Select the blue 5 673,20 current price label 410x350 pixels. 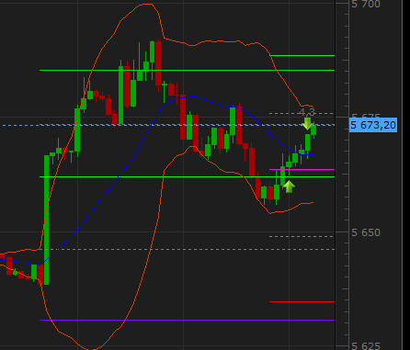[x=373, y=125]
